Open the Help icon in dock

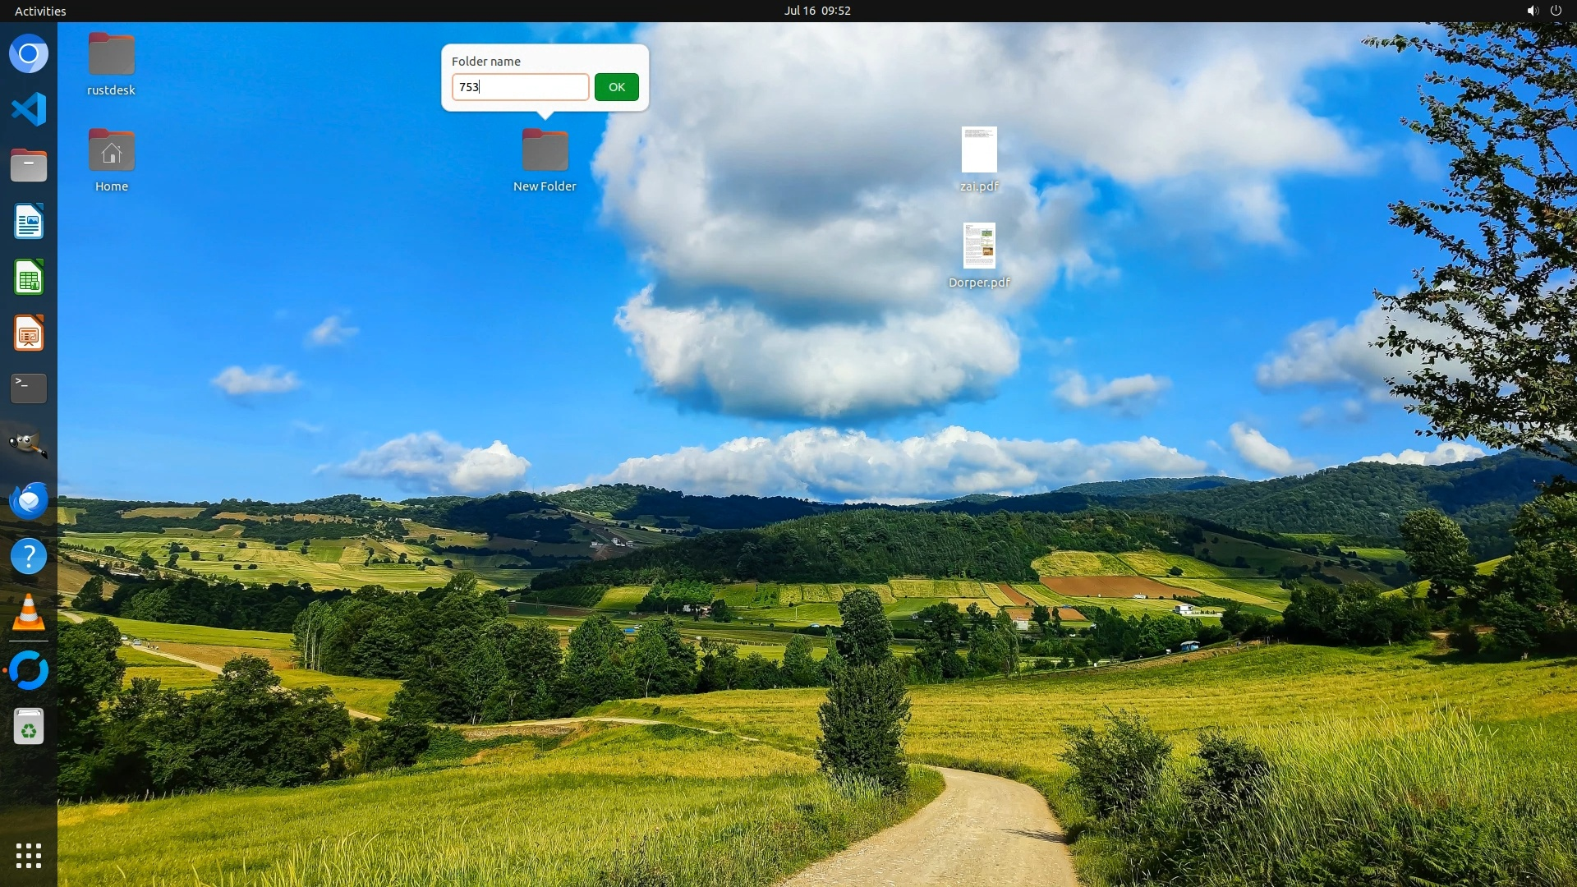[29, 556]
